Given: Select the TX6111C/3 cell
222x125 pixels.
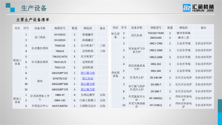Looking at the screenshot, I should point(60,62).
